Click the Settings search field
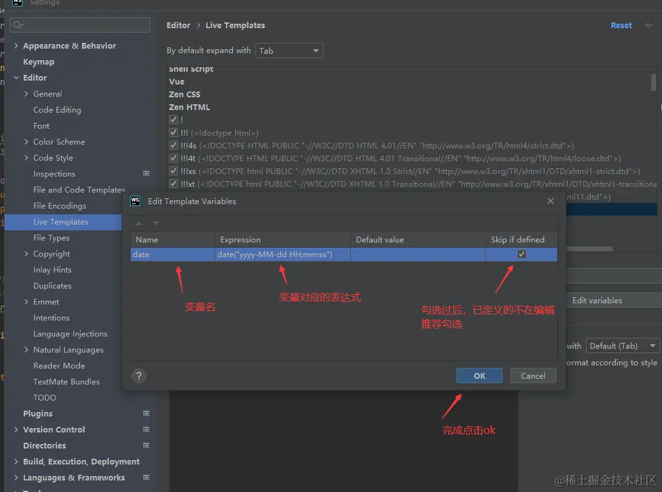This screenshot has height=492, width=662. pos(80,25)
